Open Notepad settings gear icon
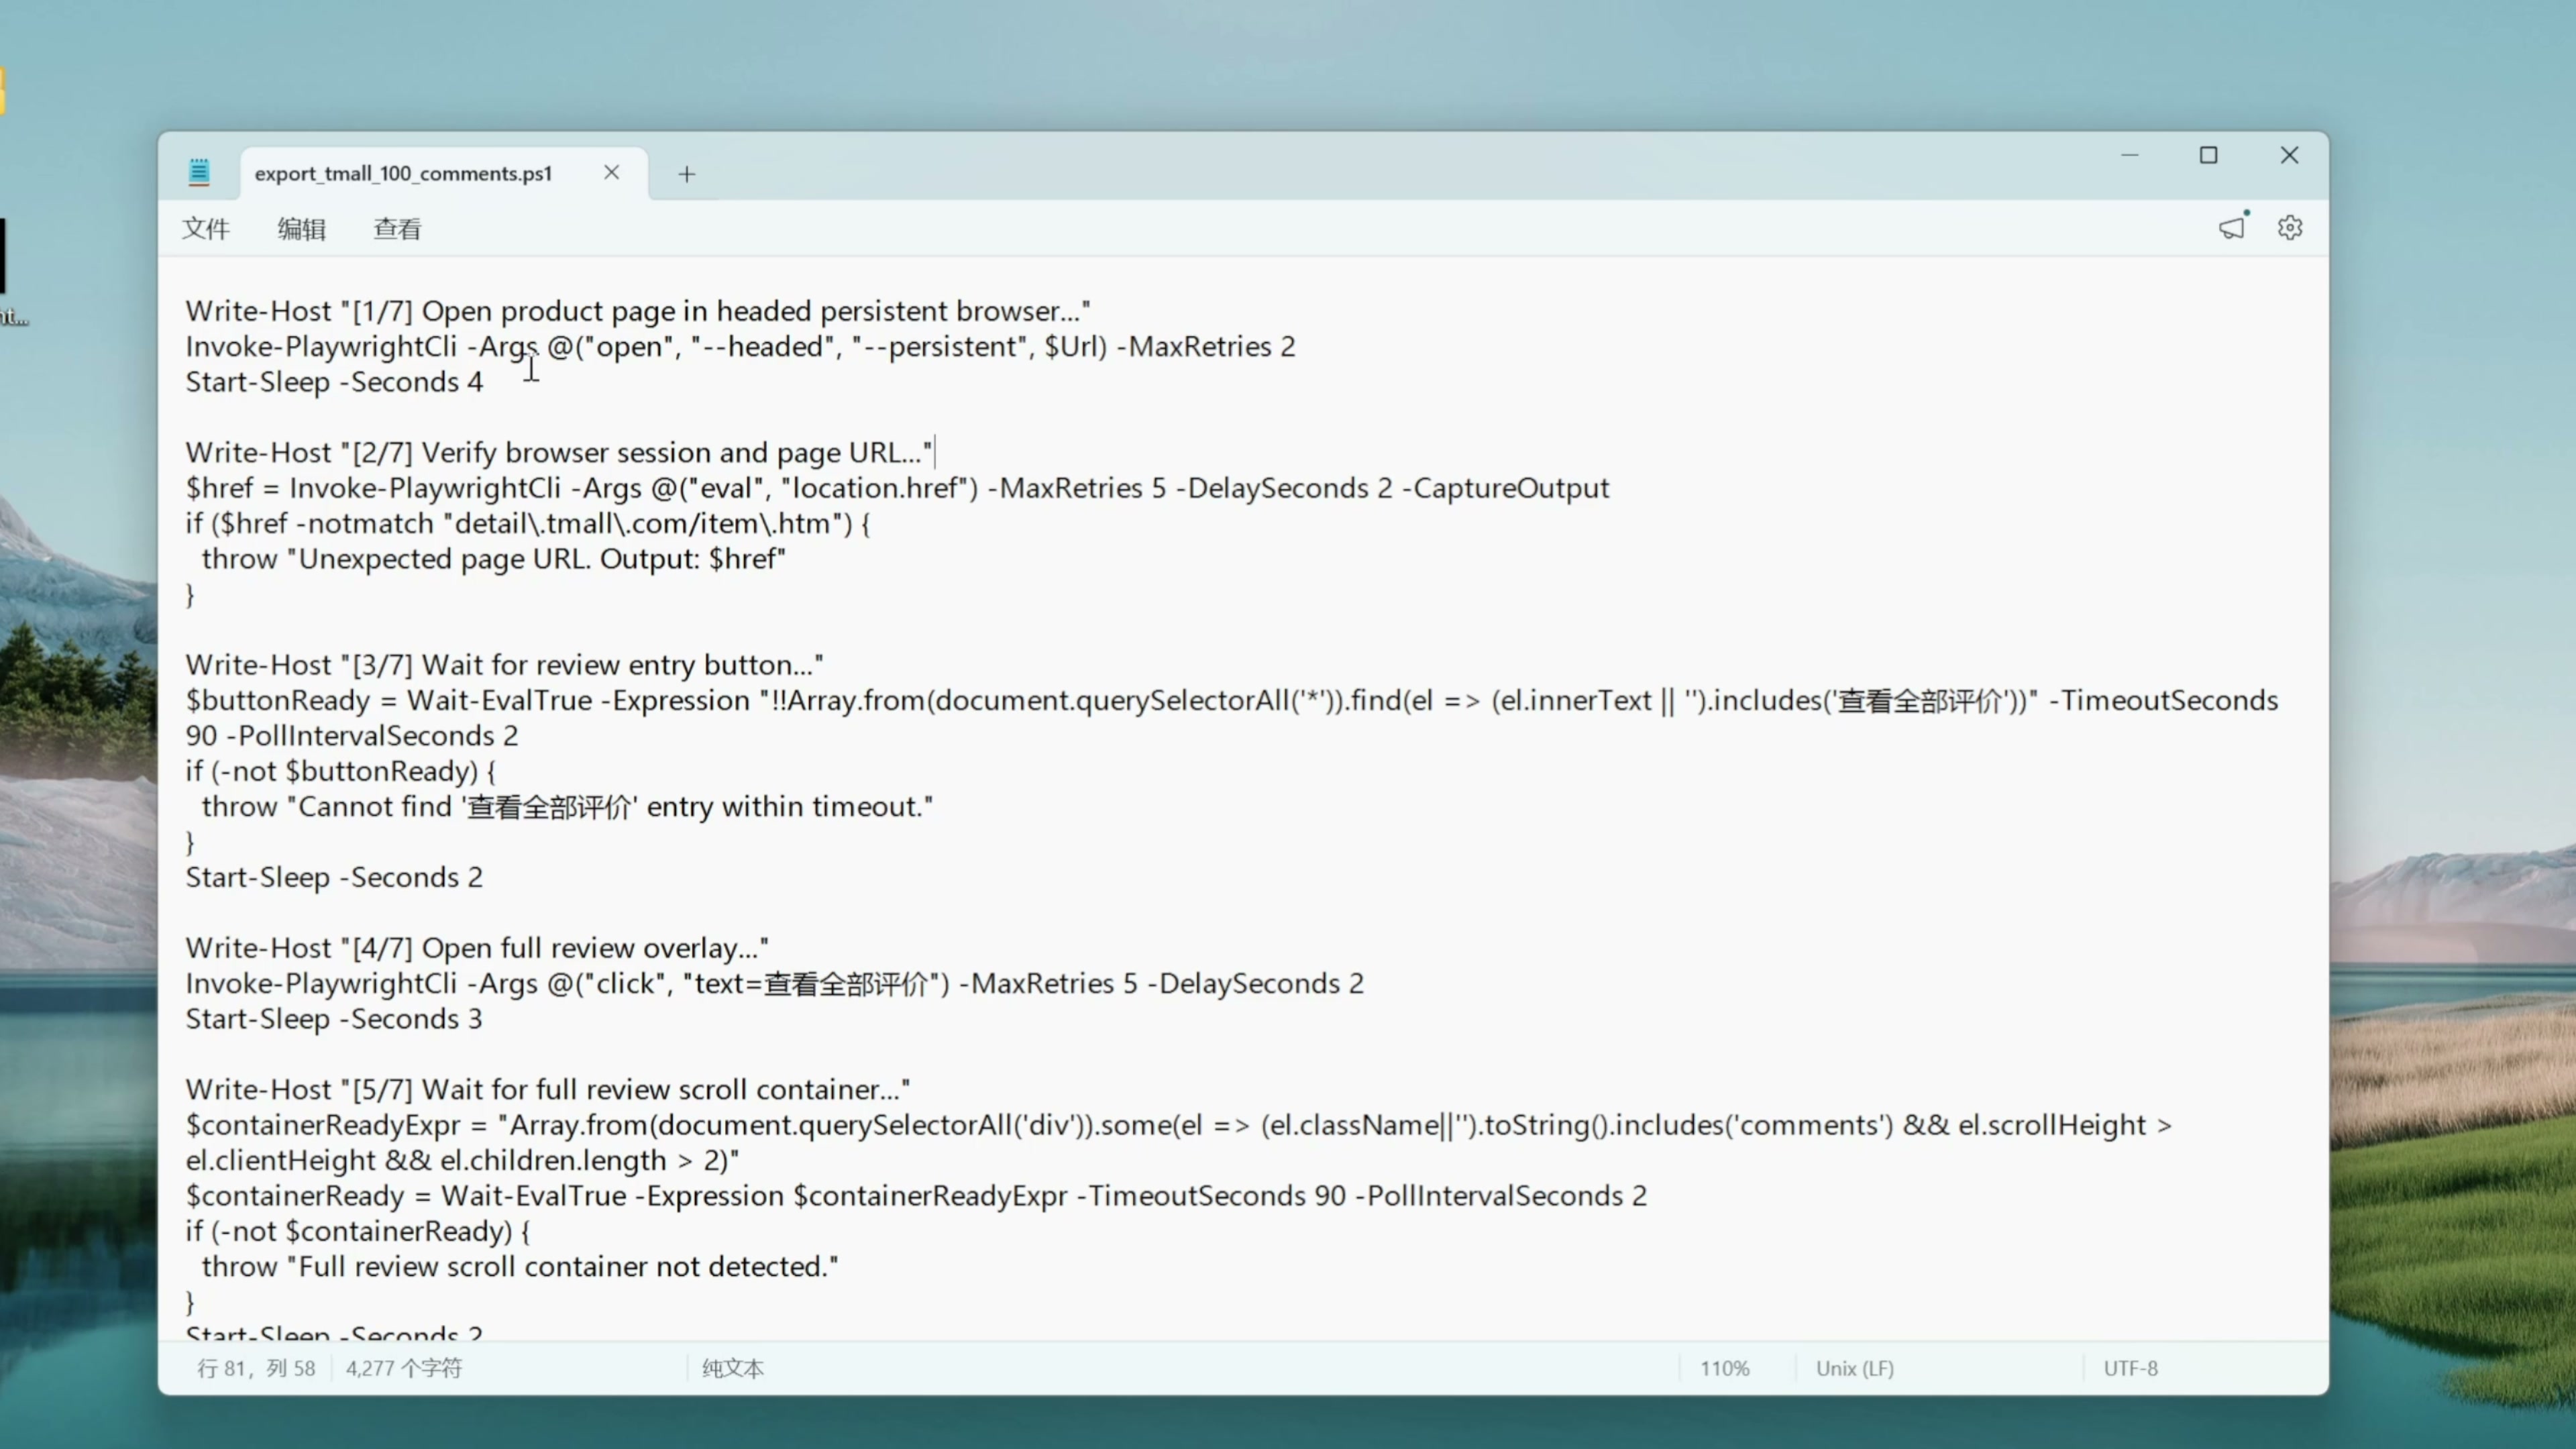The image size is (2576, 1449). 2290,228
